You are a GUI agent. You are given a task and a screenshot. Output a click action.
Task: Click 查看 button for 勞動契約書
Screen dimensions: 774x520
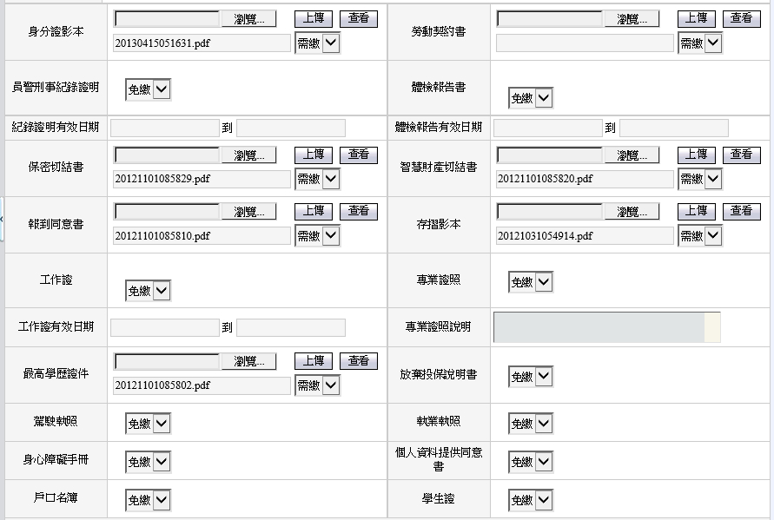coord(741,19)
